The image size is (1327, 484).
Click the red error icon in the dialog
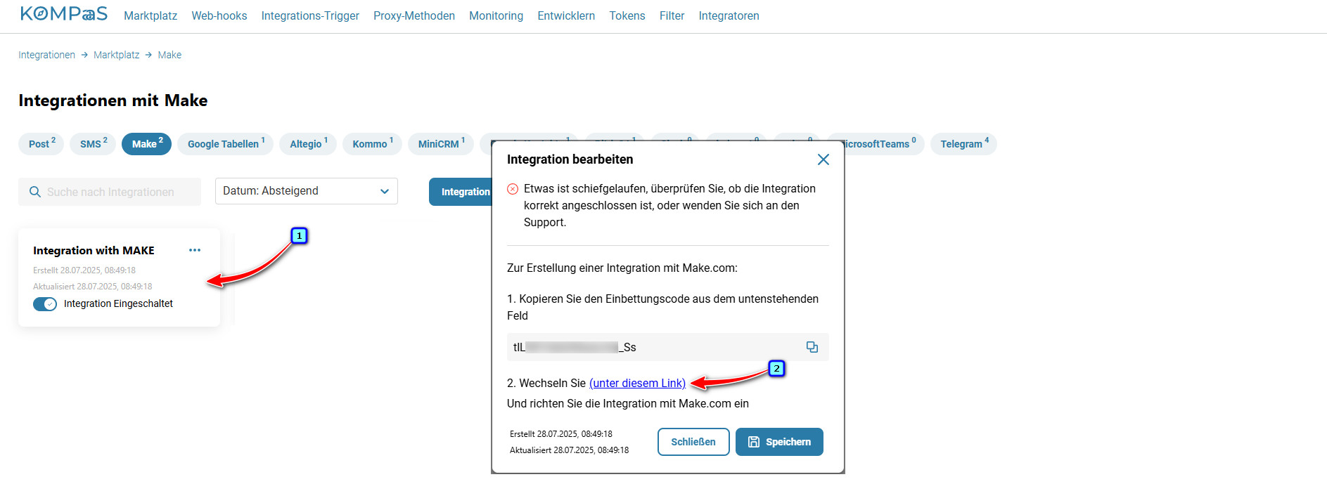coord(513,189)
